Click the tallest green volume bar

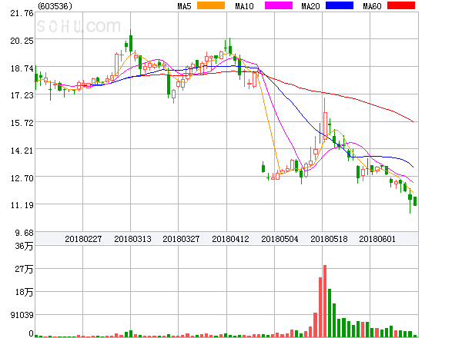[330, 313]
